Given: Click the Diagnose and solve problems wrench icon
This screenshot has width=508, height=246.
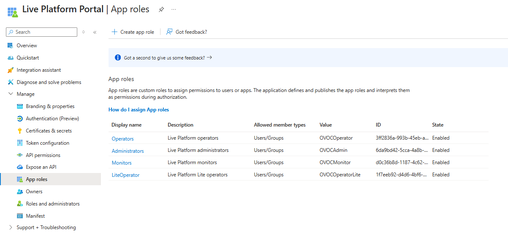Looking at the screenshot, I should (x=11, y=82).
